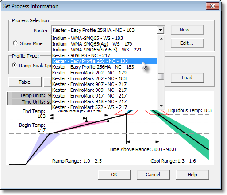Click the Liquidous Temp: 183 label

[x=190, y=110]
